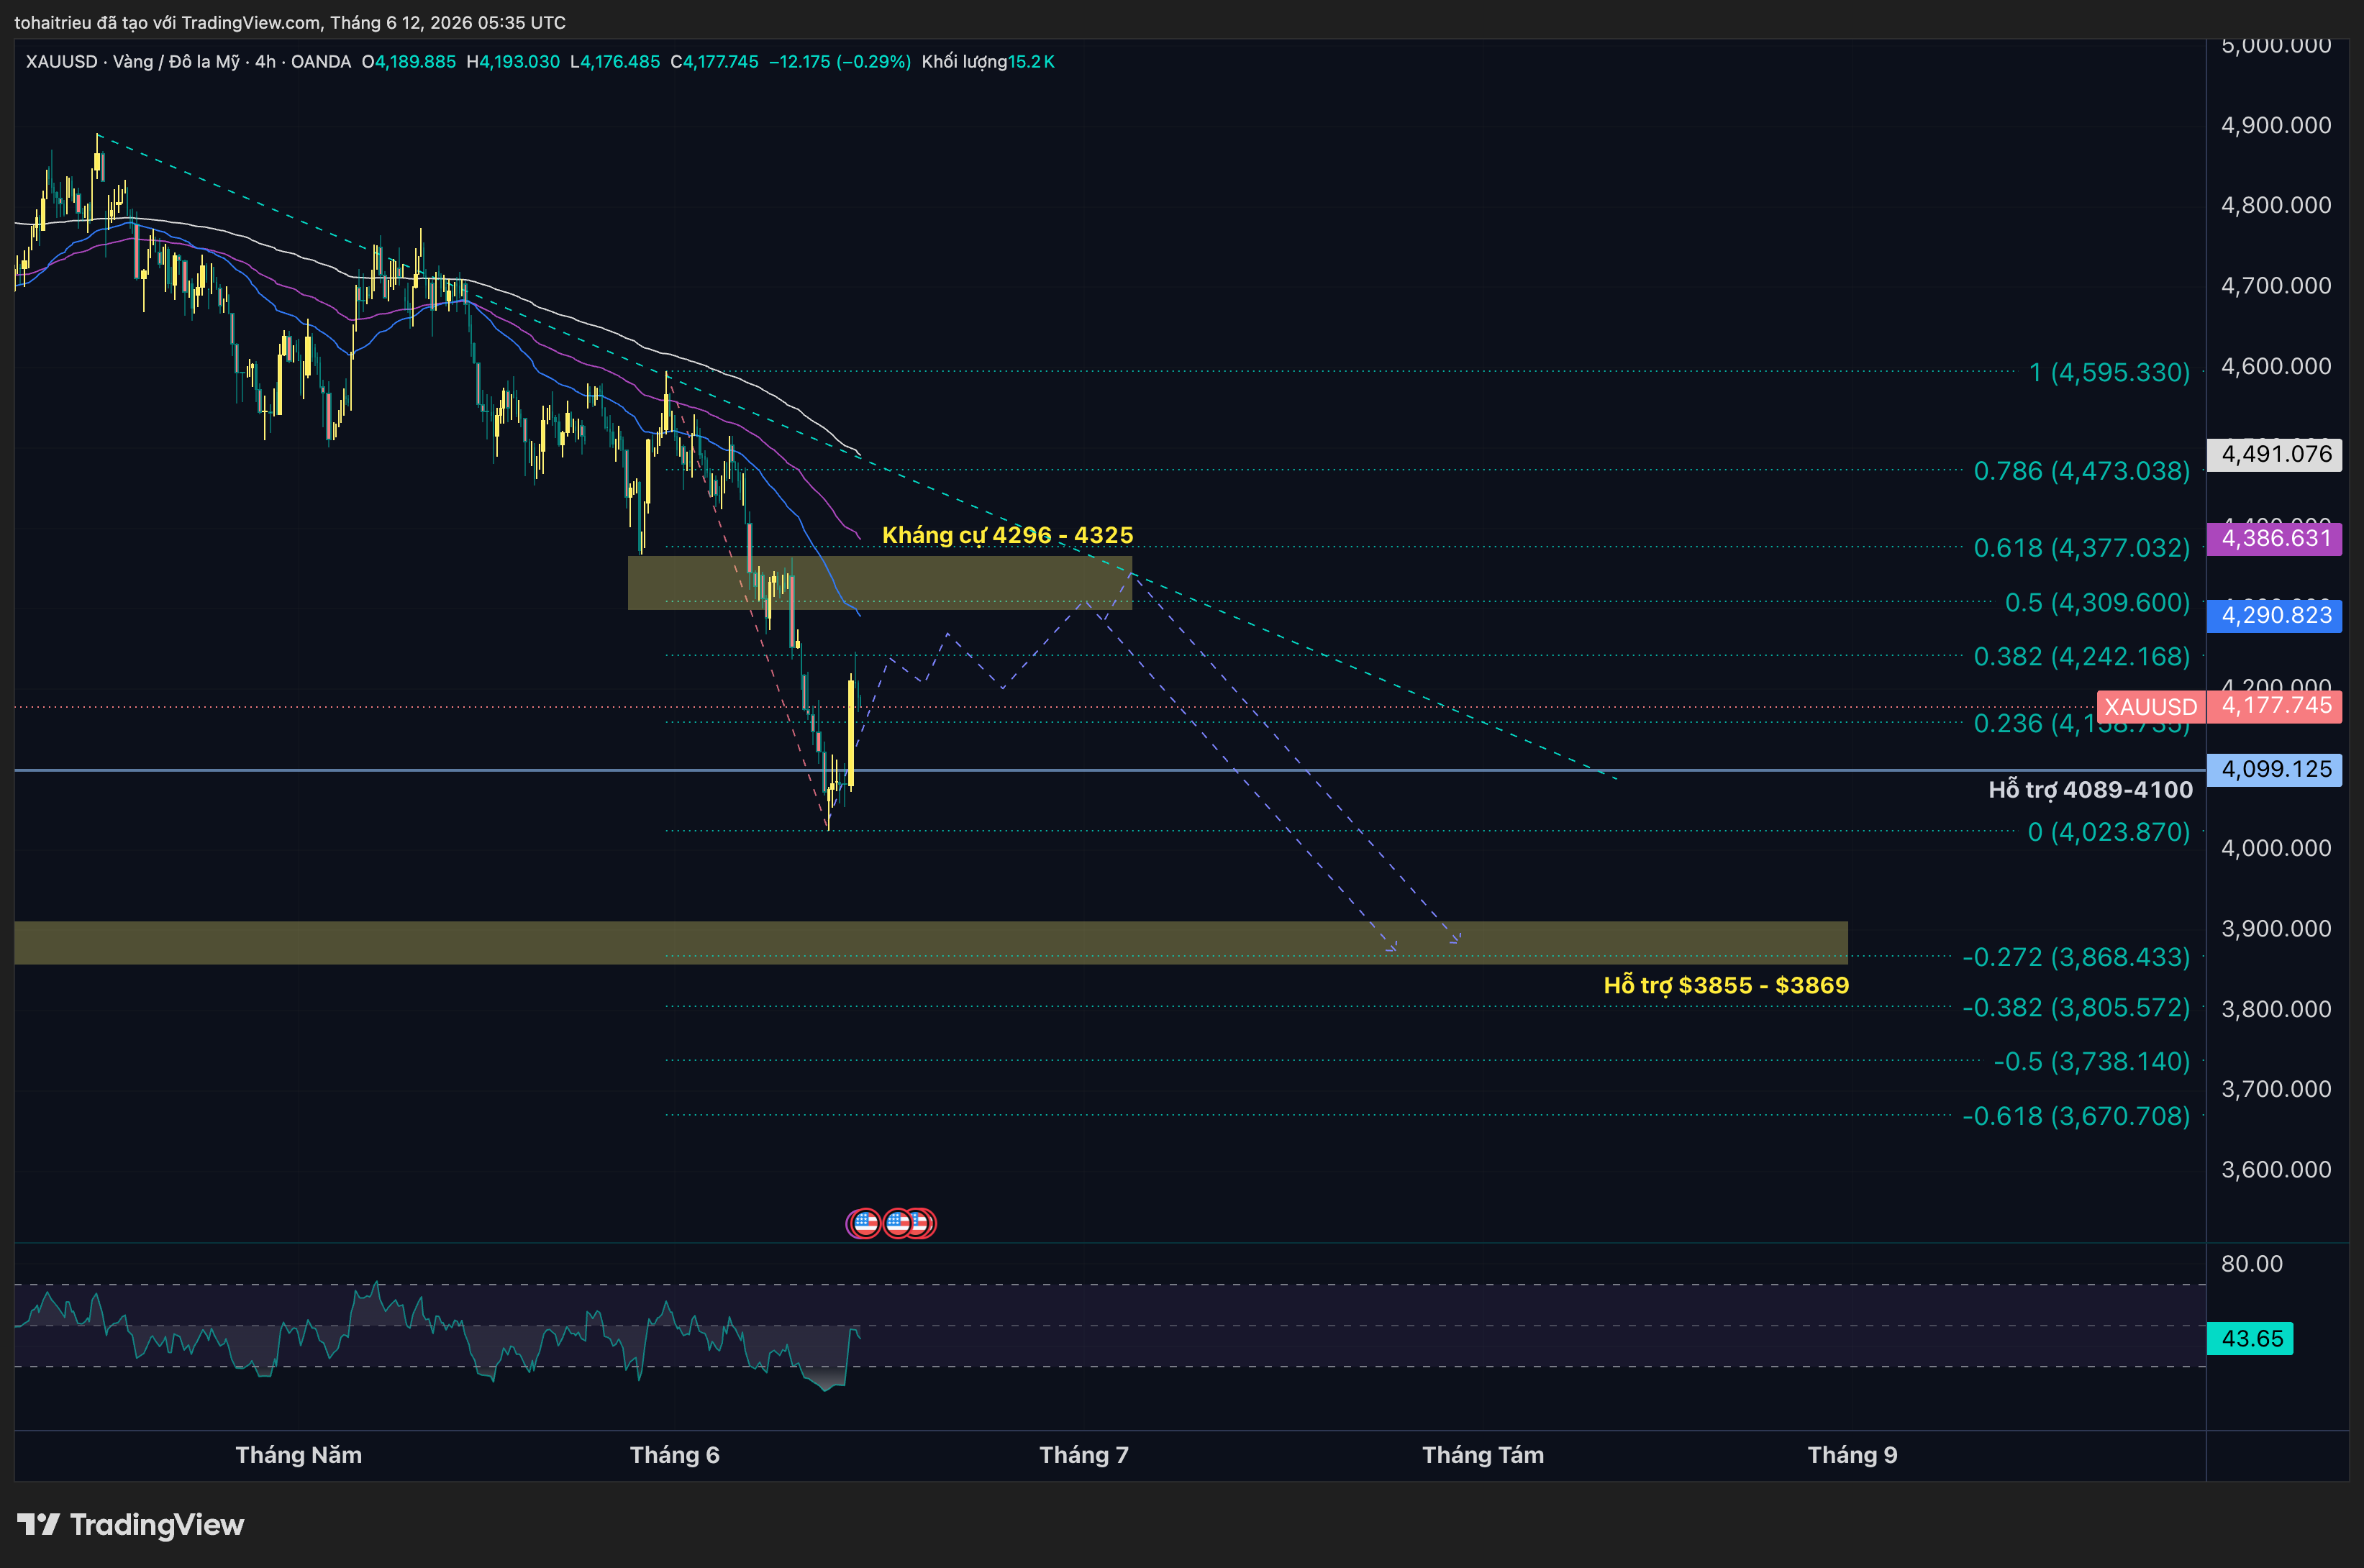Click the close price value 4,177.745 in header
2364x1568 pixels.
pyautogui.click(x=721, y=62)
